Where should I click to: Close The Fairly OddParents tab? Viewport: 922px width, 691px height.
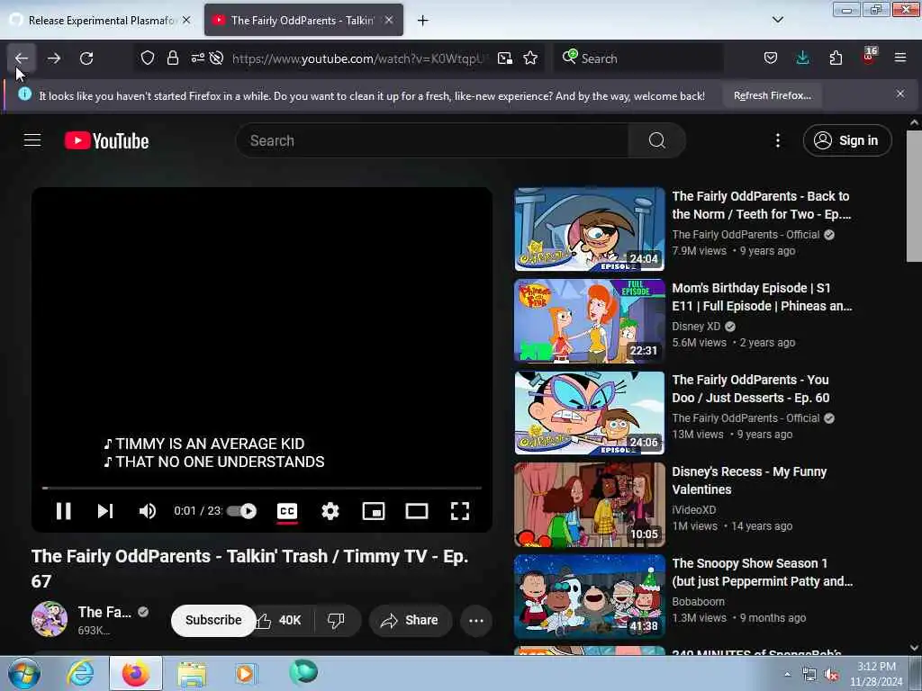point(389,20)
